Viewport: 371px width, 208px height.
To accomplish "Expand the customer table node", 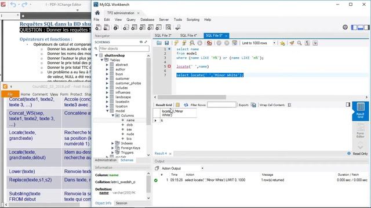I will coord(107,79).
